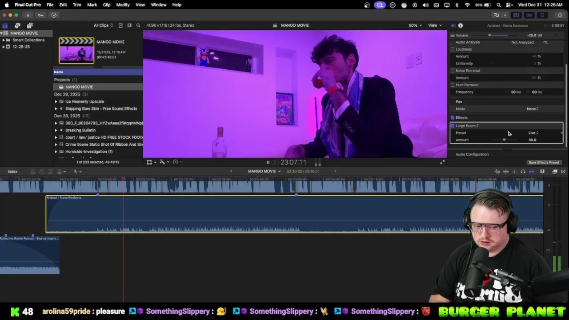569x320 pixels.
Task: Open the viewer View dropdown
Action: click(435, 25)
